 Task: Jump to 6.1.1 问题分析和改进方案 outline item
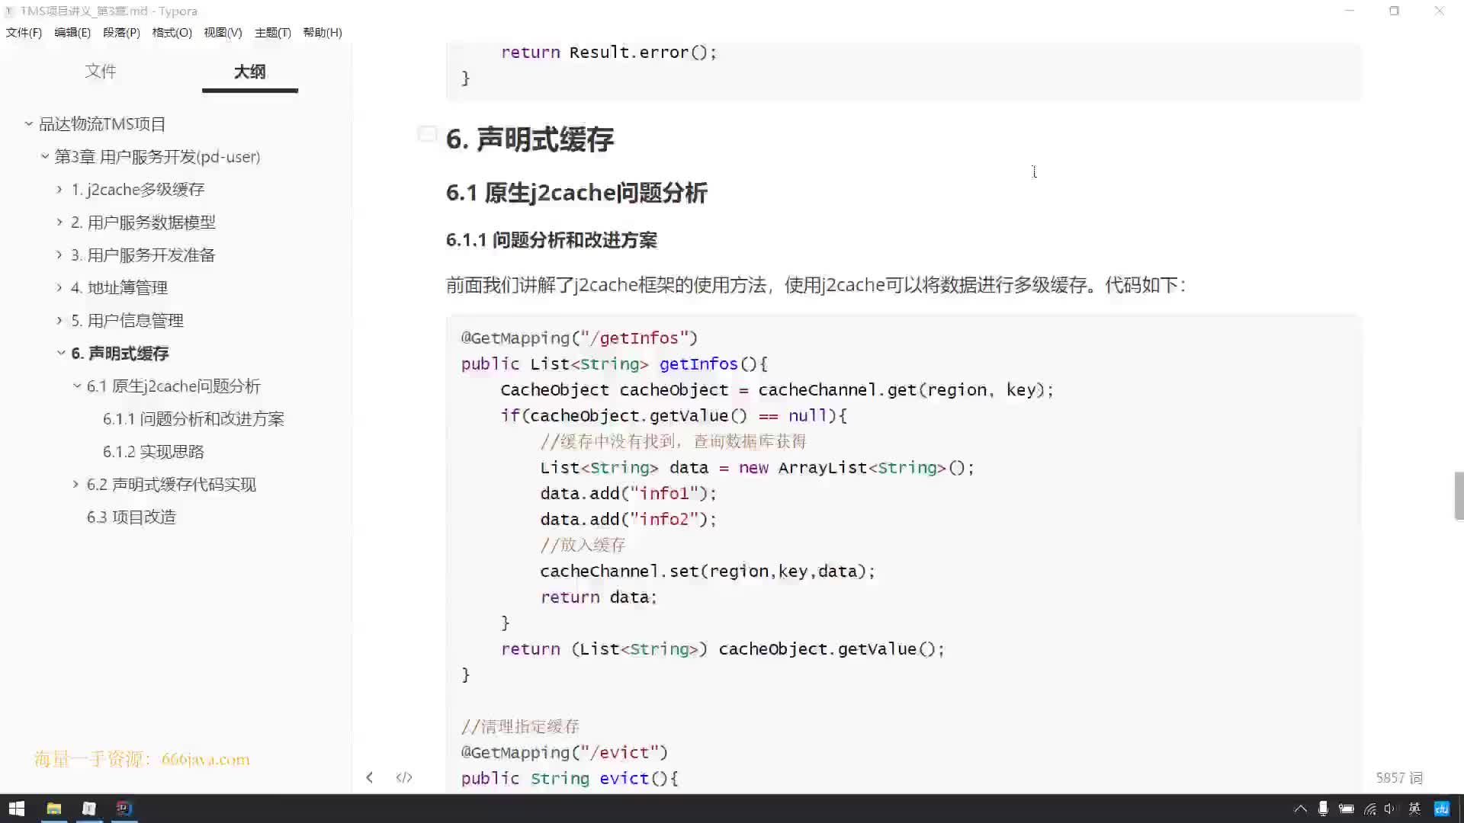pos(194,418)
